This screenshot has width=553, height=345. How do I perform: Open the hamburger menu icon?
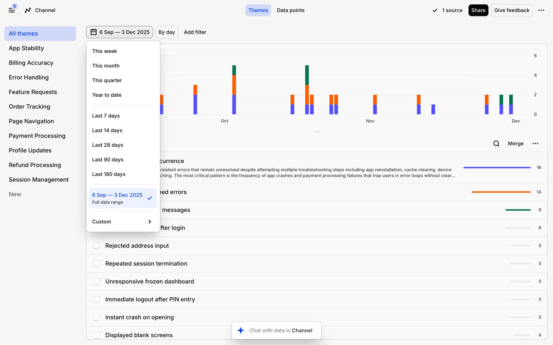(12, 10)
